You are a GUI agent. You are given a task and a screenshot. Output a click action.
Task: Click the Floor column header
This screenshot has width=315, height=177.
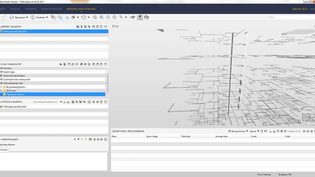(114, 137)
